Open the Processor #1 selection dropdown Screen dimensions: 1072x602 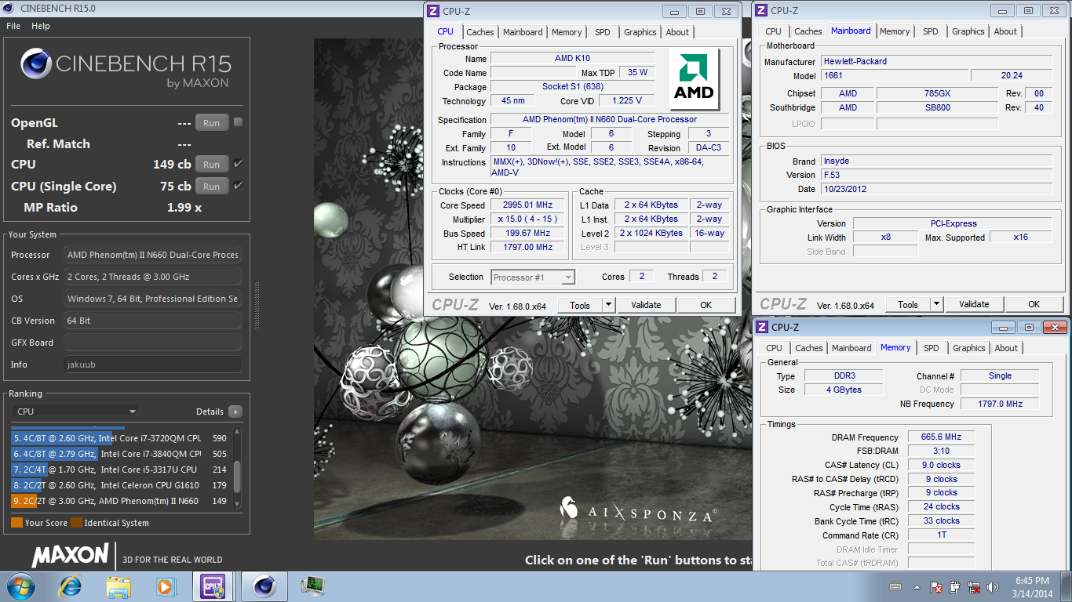click(x=533, y=277)
